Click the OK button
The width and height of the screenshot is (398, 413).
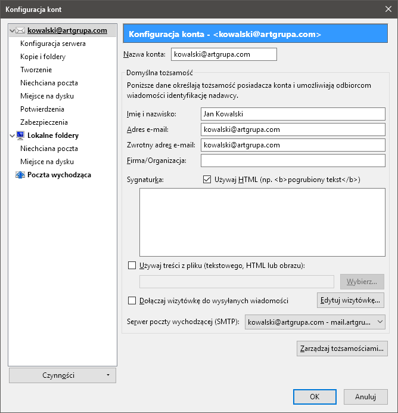pyautogui.click(x=315, y=397)
